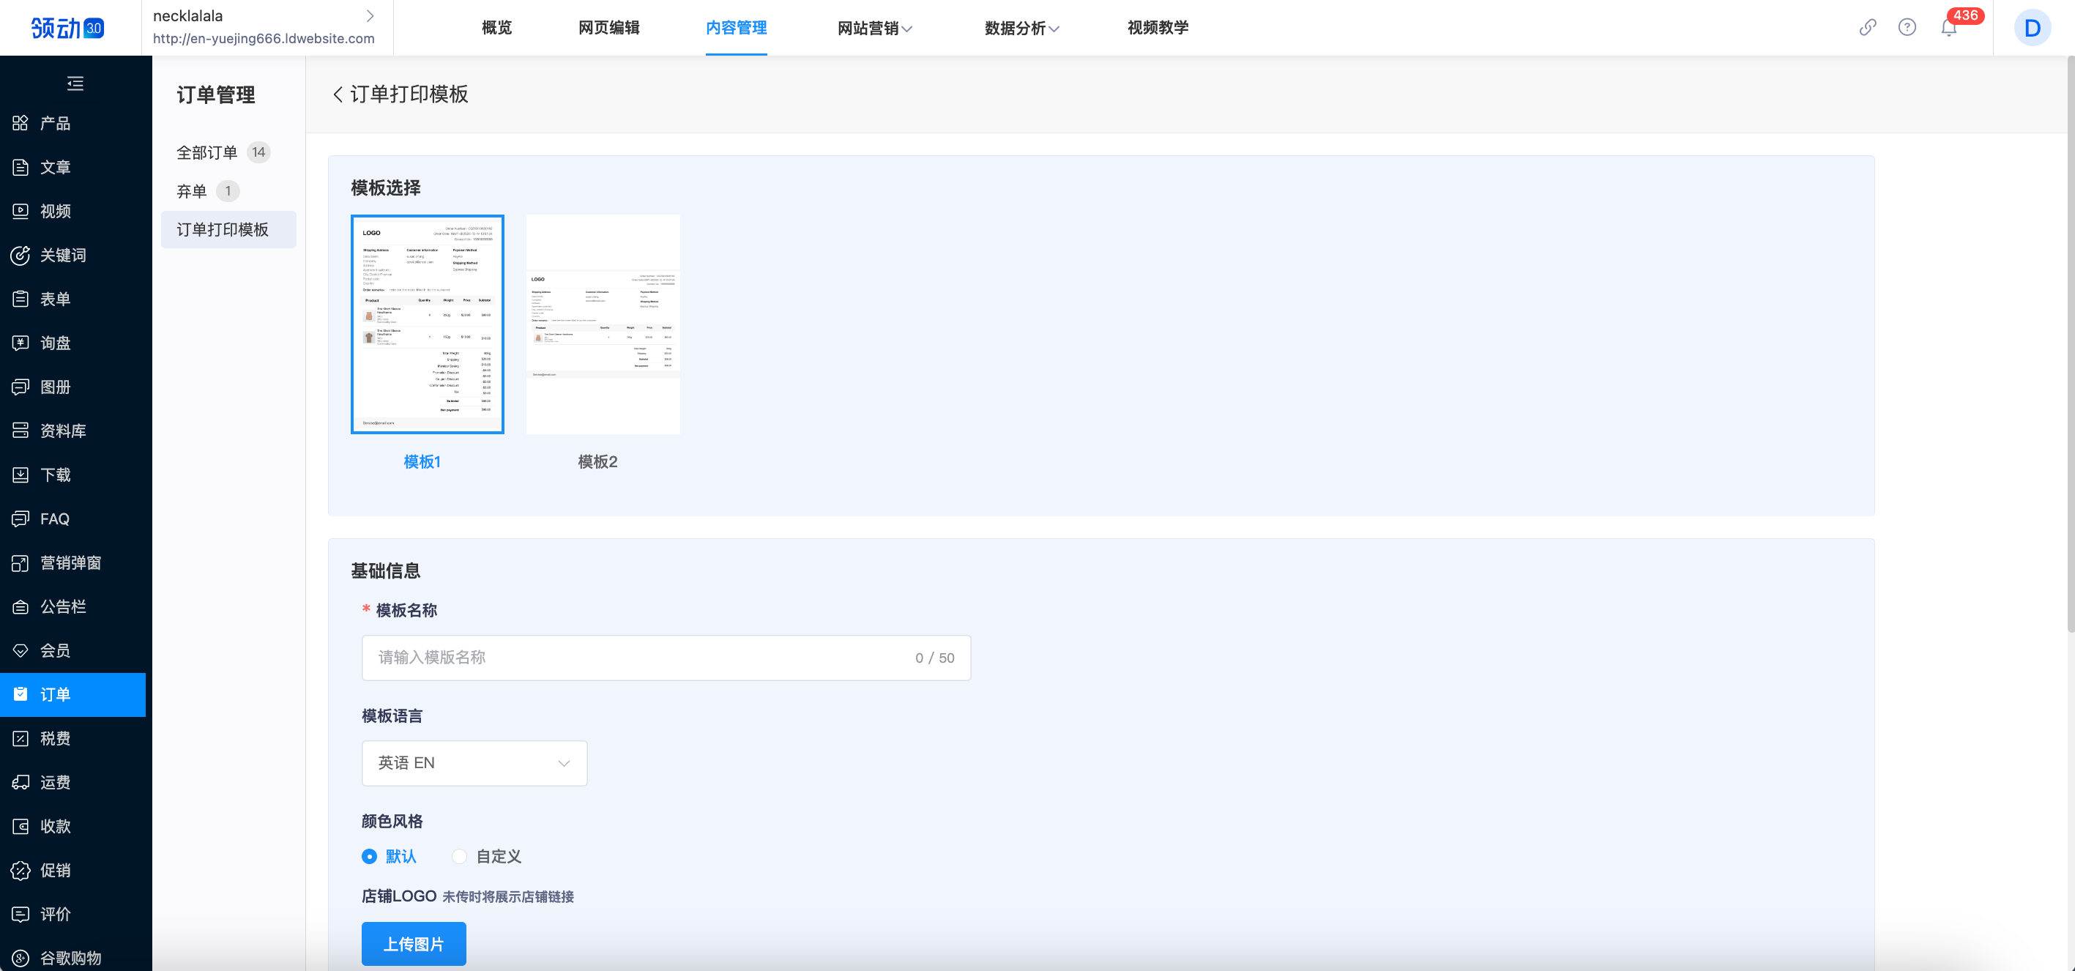Select the 默认 color style radio

(370, 857)
